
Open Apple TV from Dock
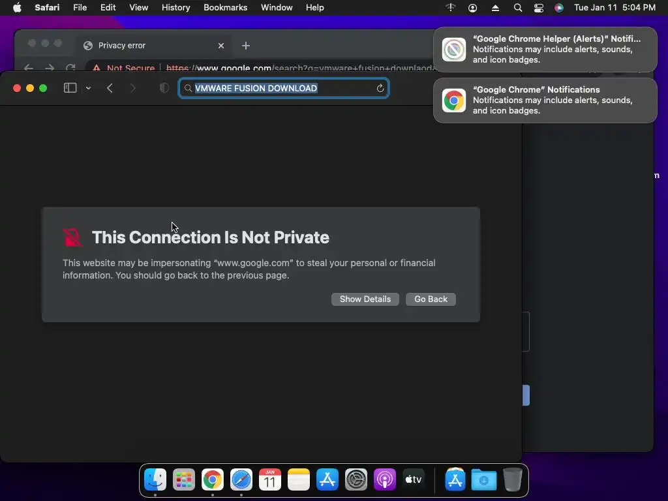pos(413,479)
